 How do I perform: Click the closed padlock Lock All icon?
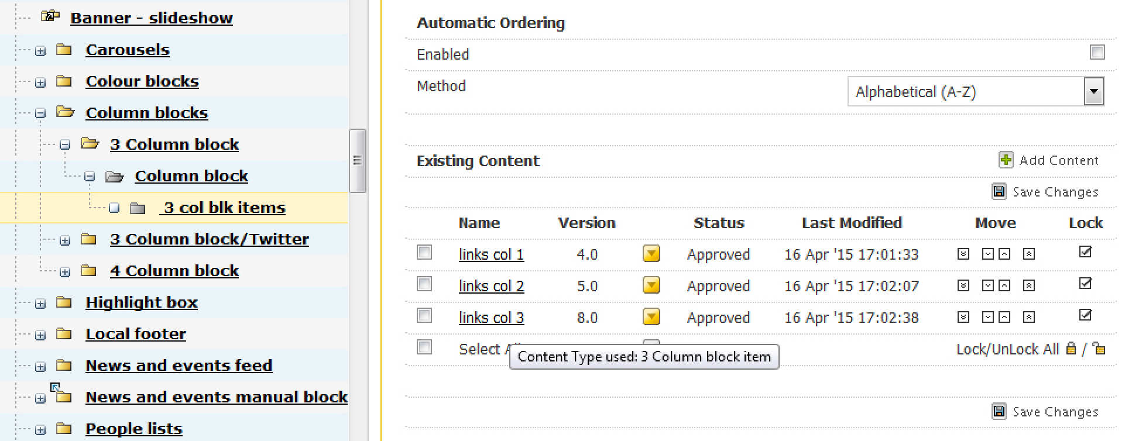pyautogui.click(x=1071, y=349)
